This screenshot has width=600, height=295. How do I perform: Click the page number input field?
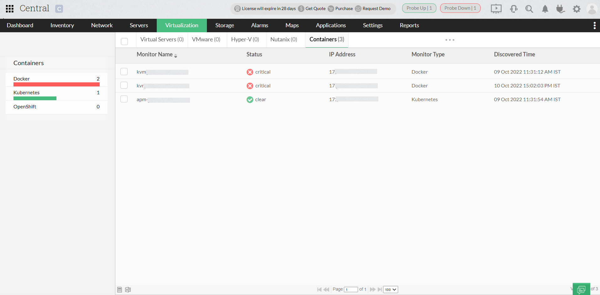coord(351,289)
